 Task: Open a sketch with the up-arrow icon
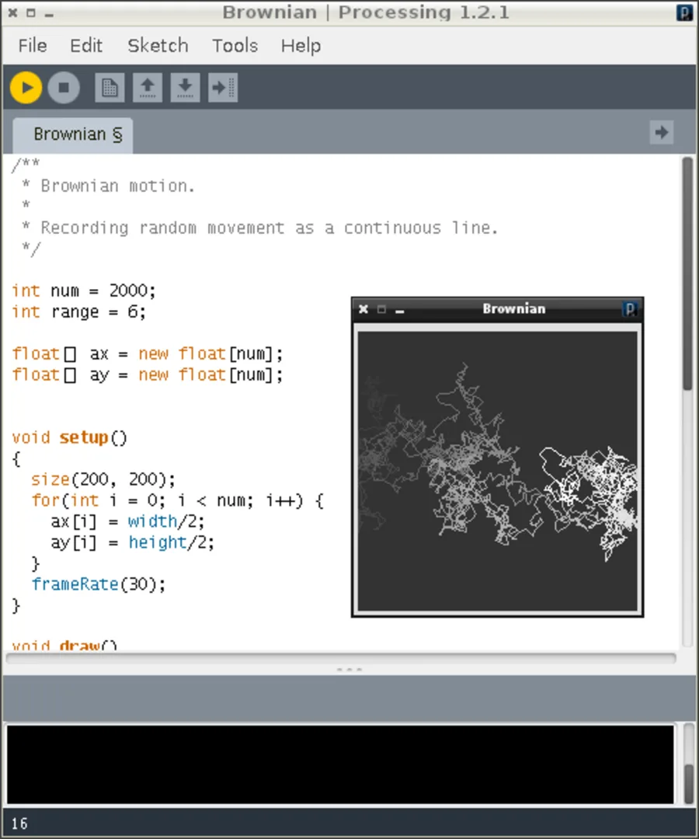pyautogui.click(x=148, y=87)
